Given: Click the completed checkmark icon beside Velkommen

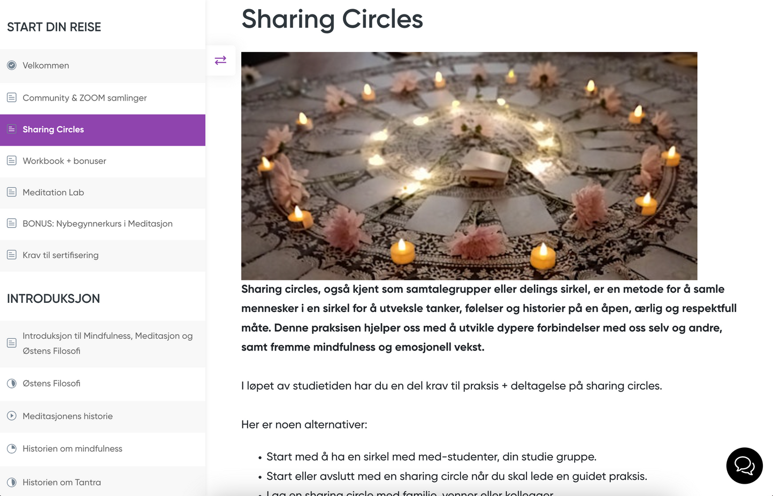Looking at the screenshot, I should click(12, 65).
